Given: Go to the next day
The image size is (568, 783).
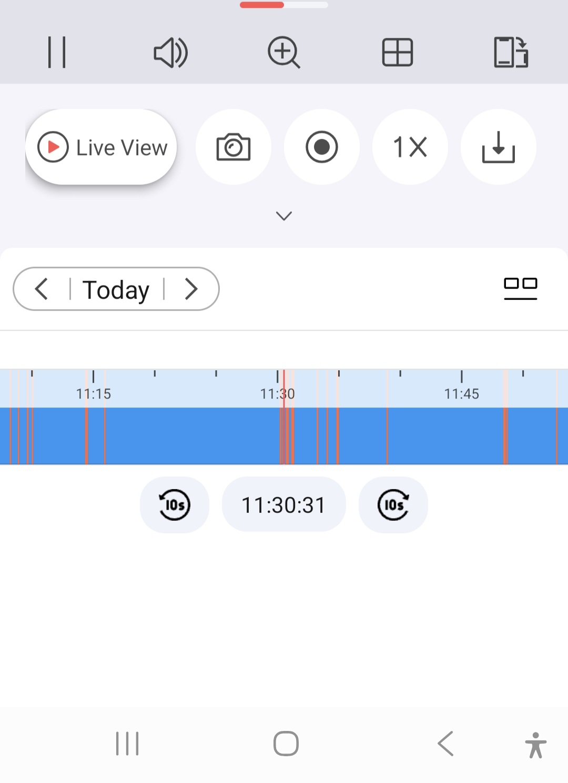Looking at the screenshot, I should coord(191,289).
